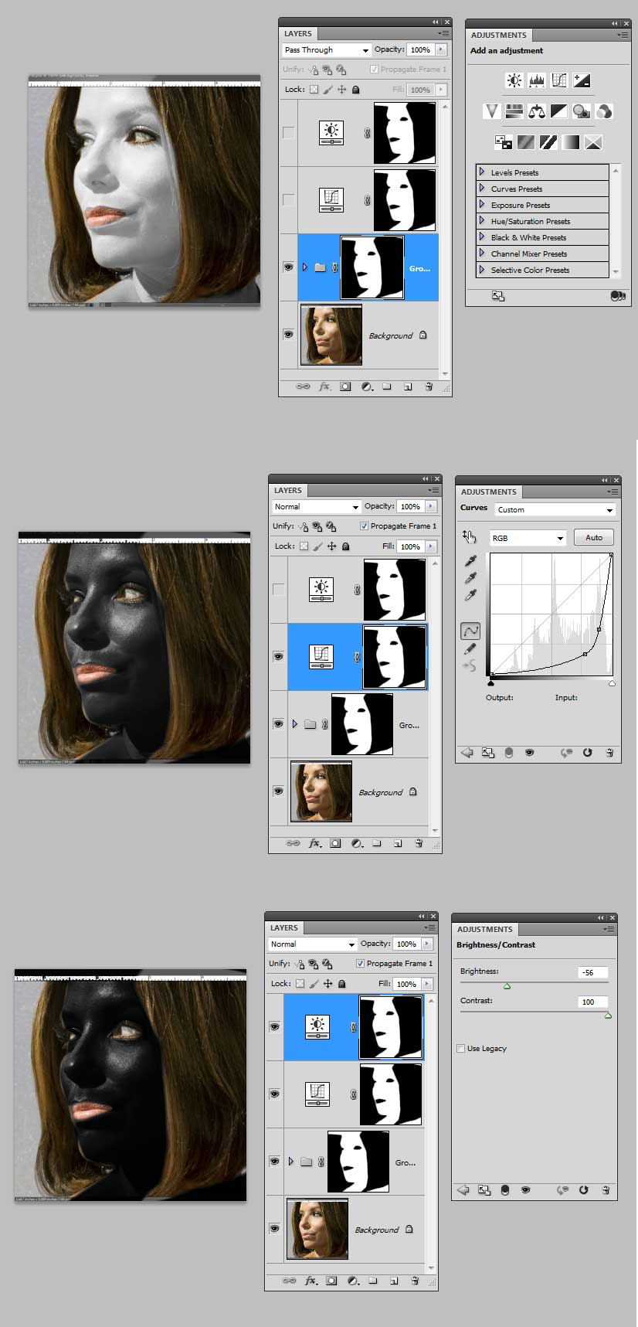Click the Brightness slider handle
This screenshot has width=638, height=1327.
pyautogui.click(x=507, y=986)
